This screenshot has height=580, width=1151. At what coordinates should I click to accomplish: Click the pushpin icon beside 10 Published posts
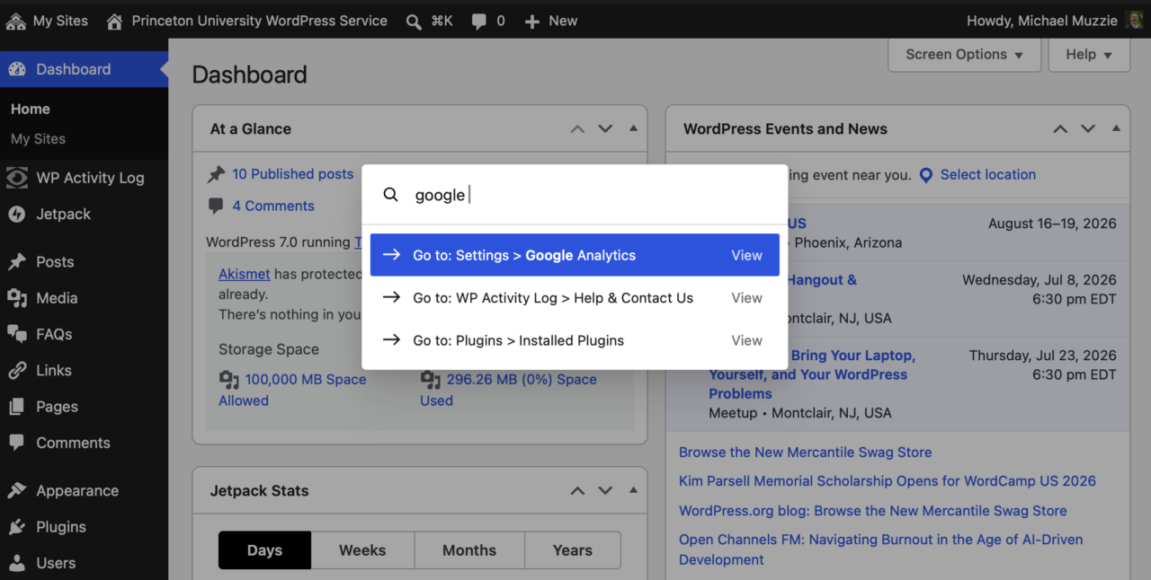point(216,174)
